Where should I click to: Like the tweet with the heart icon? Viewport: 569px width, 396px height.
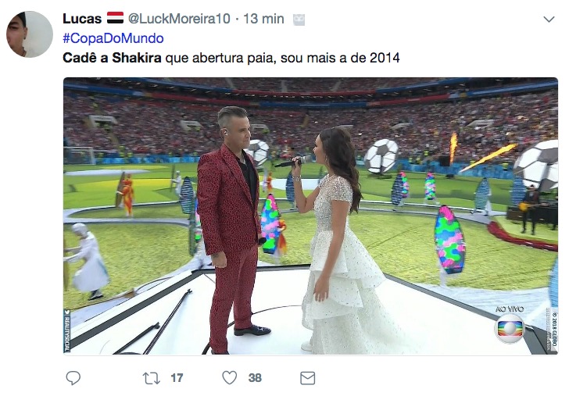point(230,377)
